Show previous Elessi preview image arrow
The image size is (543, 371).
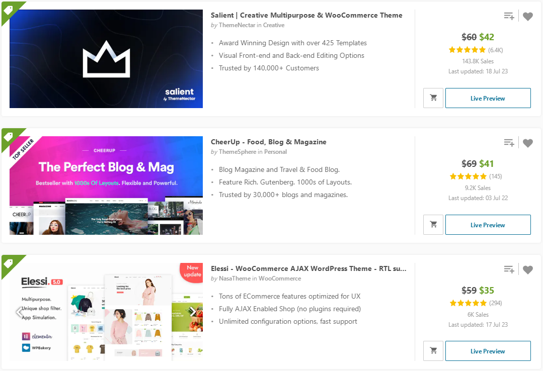(x=20, y=312)
